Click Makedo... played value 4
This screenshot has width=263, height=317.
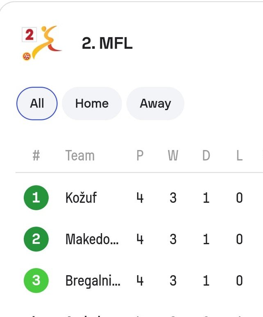140,239
